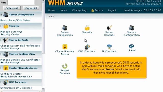The image size is (163, 92).
Task: Open News in the top navigation
Action: coord(64,10)
